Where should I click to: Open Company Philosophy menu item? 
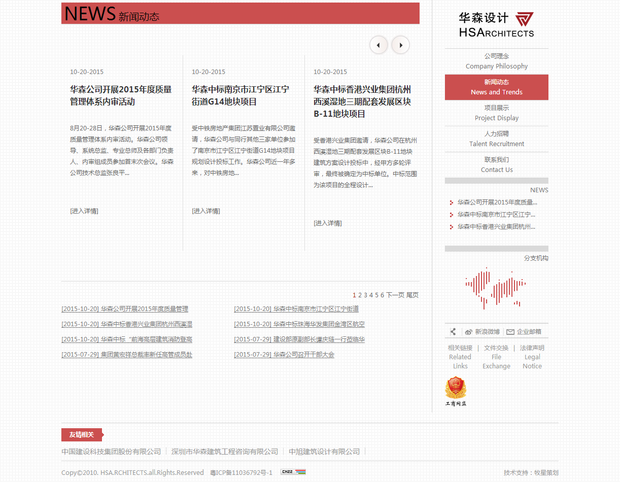pyautogui.click(x=497, y=61)
